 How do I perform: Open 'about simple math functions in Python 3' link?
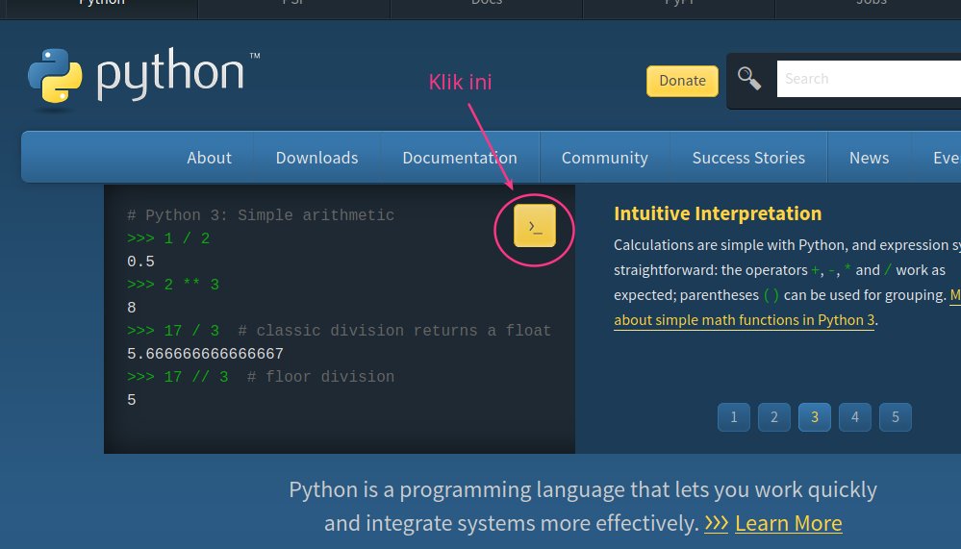(744, 320)
